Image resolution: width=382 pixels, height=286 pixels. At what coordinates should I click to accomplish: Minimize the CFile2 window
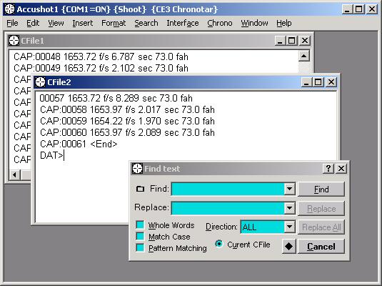(x=306, y=82)
